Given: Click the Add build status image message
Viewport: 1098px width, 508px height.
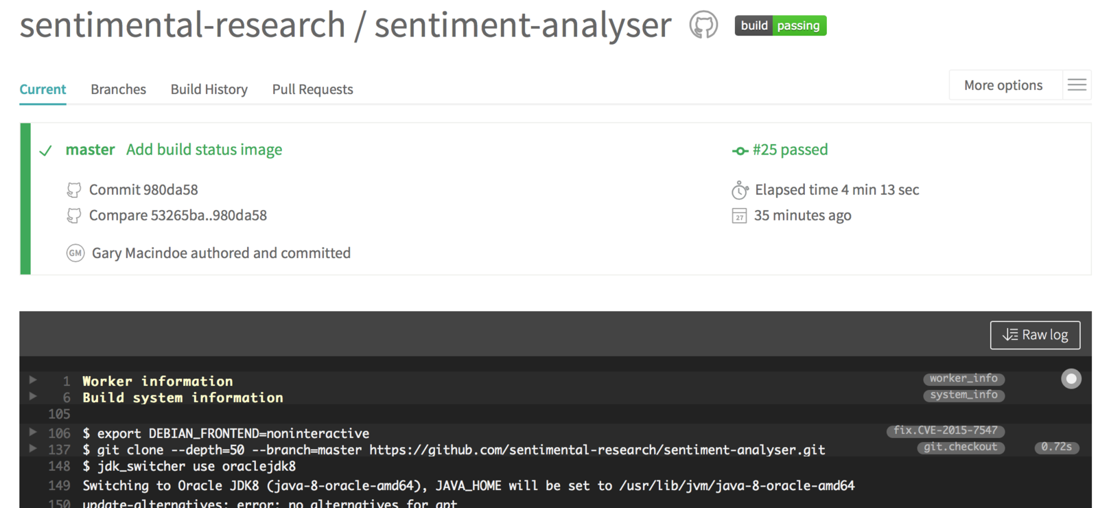Looking at the screenshot, I should pyautogui.click(x=205, y=150).
